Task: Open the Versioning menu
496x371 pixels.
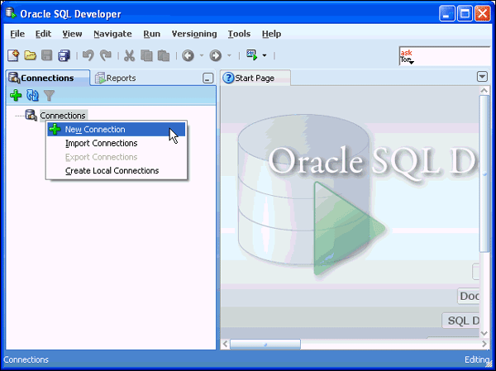Action: (194, 34)
